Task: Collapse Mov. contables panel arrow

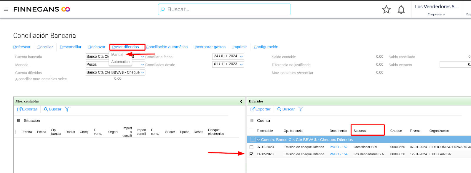Action: [x=241, y=101]
